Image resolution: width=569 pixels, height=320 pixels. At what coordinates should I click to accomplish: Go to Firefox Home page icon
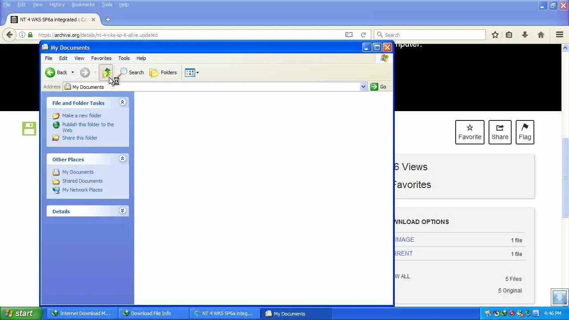pos(541,35)
